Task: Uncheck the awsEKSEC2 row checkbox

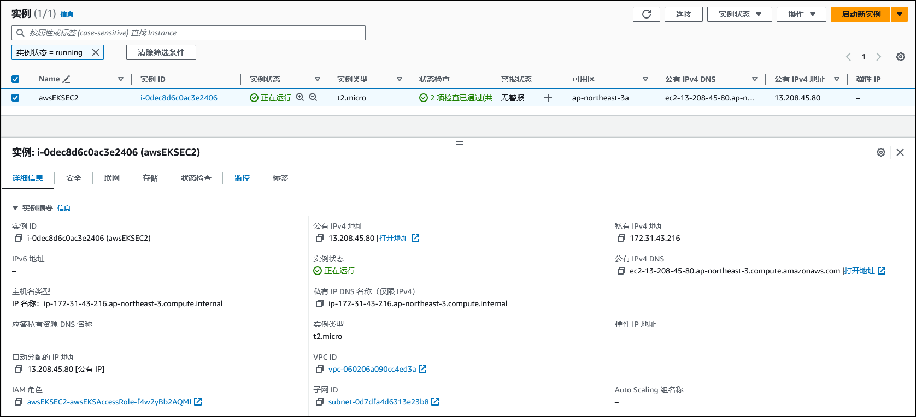Action: click(x=15, y=98)
